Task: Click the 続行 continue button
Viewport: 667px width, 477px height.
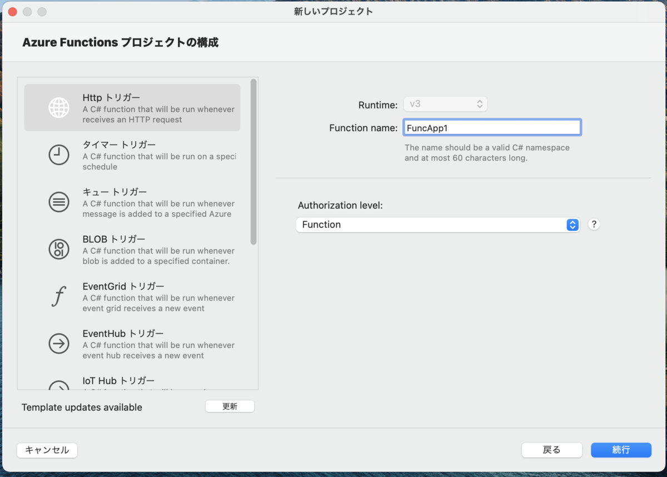Action: pyautogui.click(x=621, y=450)
